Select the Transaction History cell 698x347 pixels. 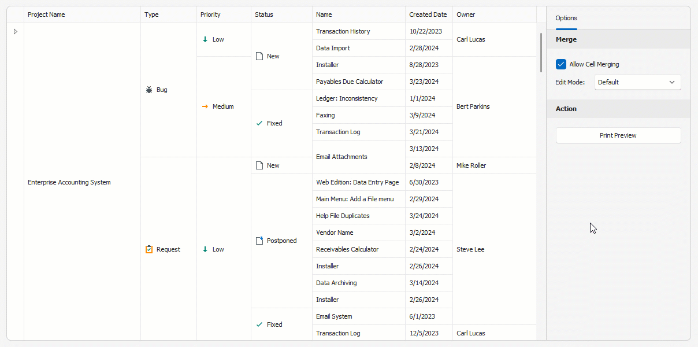click(x=359, y=31)
